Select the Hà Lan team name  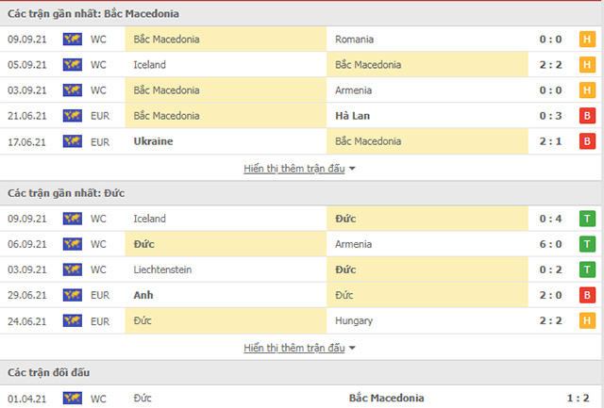pos(353,116)
